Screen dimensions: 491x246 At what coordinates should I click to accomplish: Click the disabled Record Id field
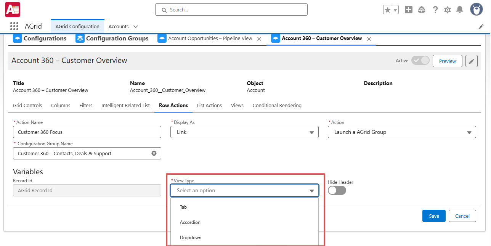click(x=87, y=190)
